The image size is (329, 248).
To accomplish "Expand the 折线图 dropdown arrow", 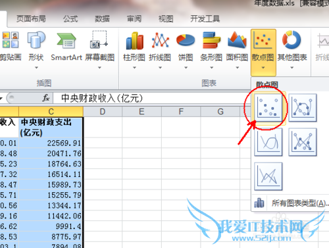I will tap(160, 68).
